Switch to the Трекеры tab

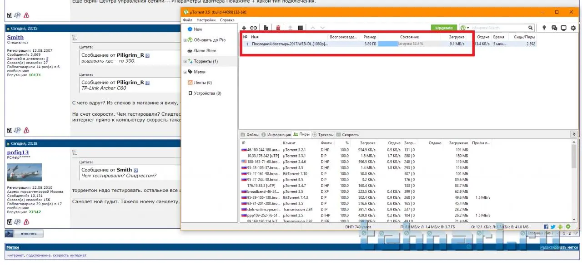[323, 135]
